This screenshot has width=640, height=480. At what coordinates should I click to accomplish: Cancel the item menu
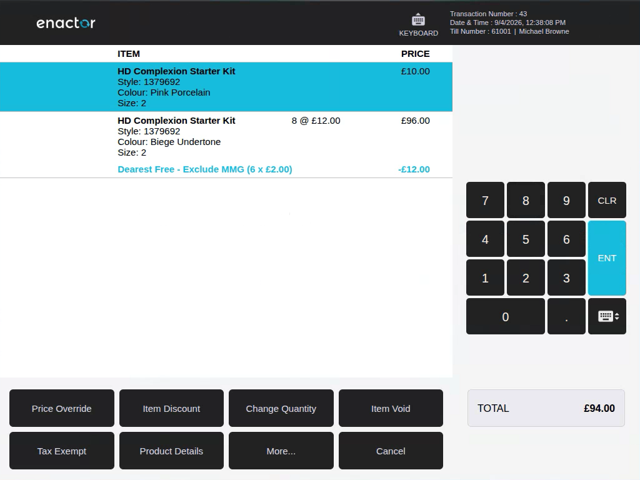(391, 451)
